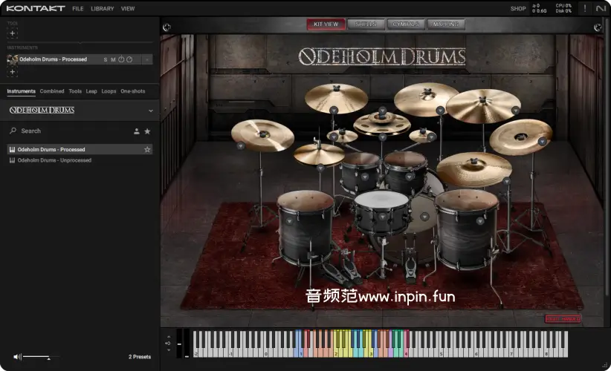Image resolution: width=611 pixels, height=371 pixels.
Task: Toggle the favorites filter star
Action: (x=147, y=131)
